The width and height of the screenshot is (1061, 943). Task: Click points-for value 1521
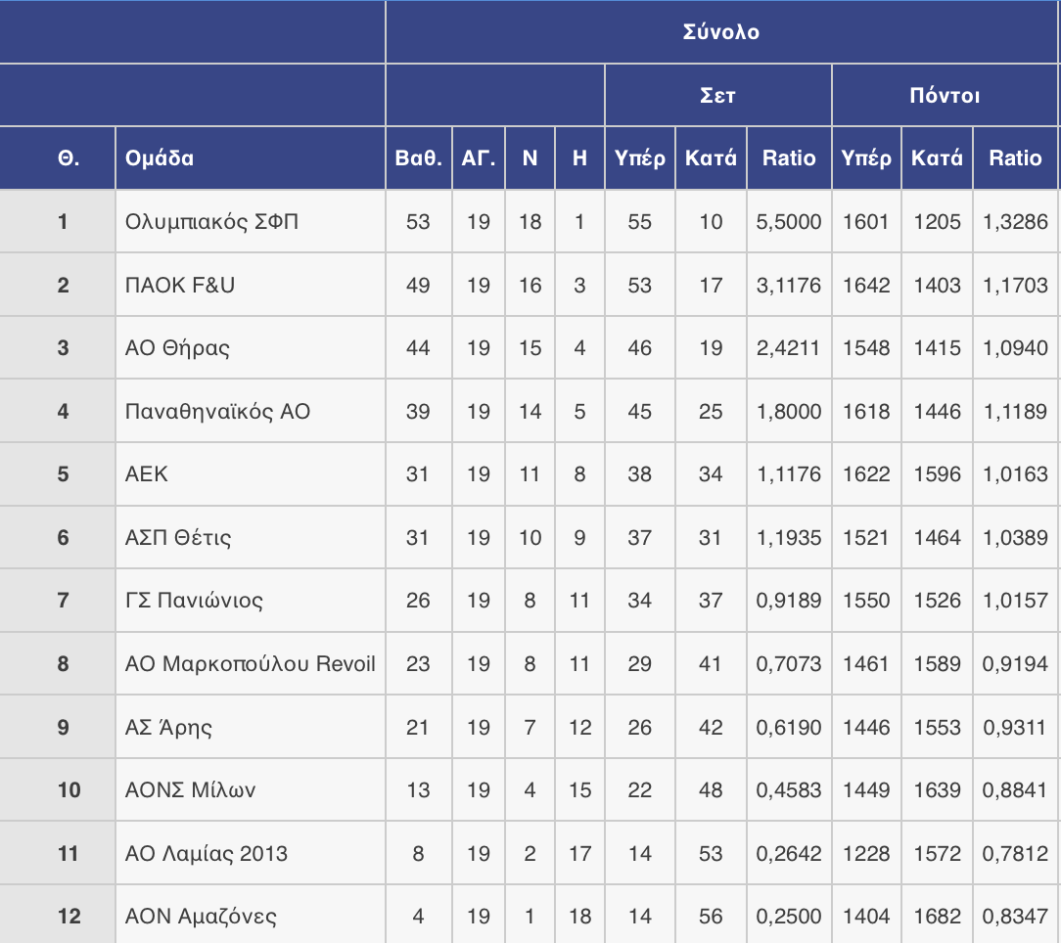[866, 538]
